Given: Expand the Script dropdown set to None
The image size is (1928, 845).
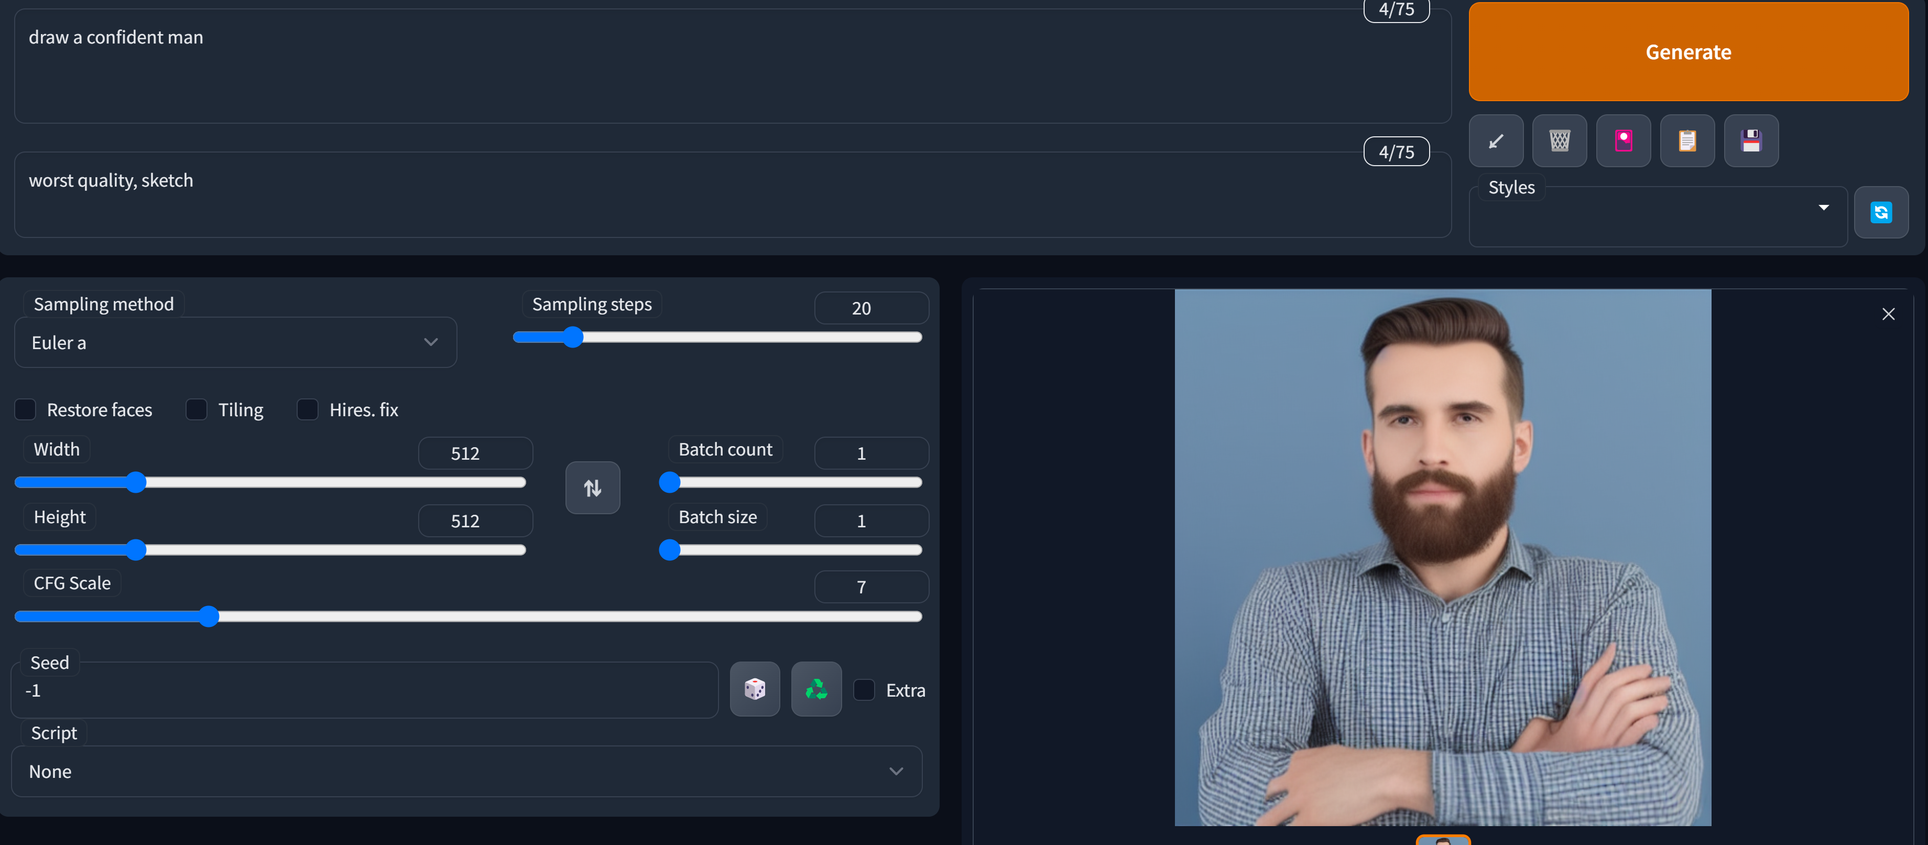Looking at the screenshot, I should (466, 771).
